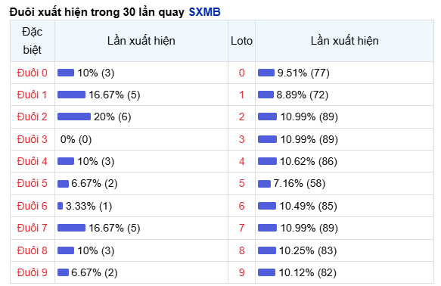Click the 10.12% (82) value
Viewport: 441px width, 286px height.
pos(308,272)
